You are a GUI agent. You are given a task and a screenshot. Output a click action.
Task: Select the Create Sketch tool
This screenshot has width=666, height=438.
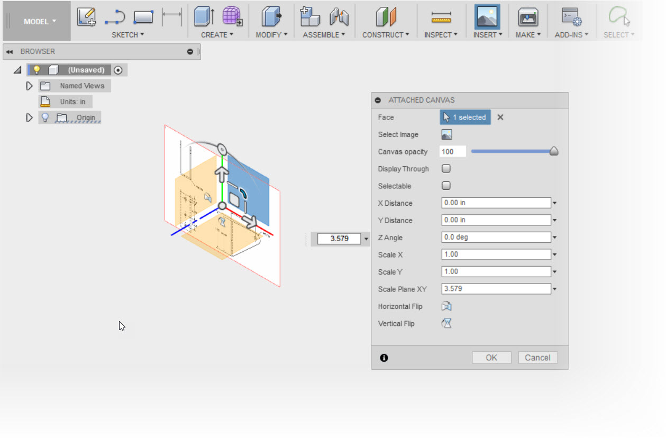(x=86, y=16)
